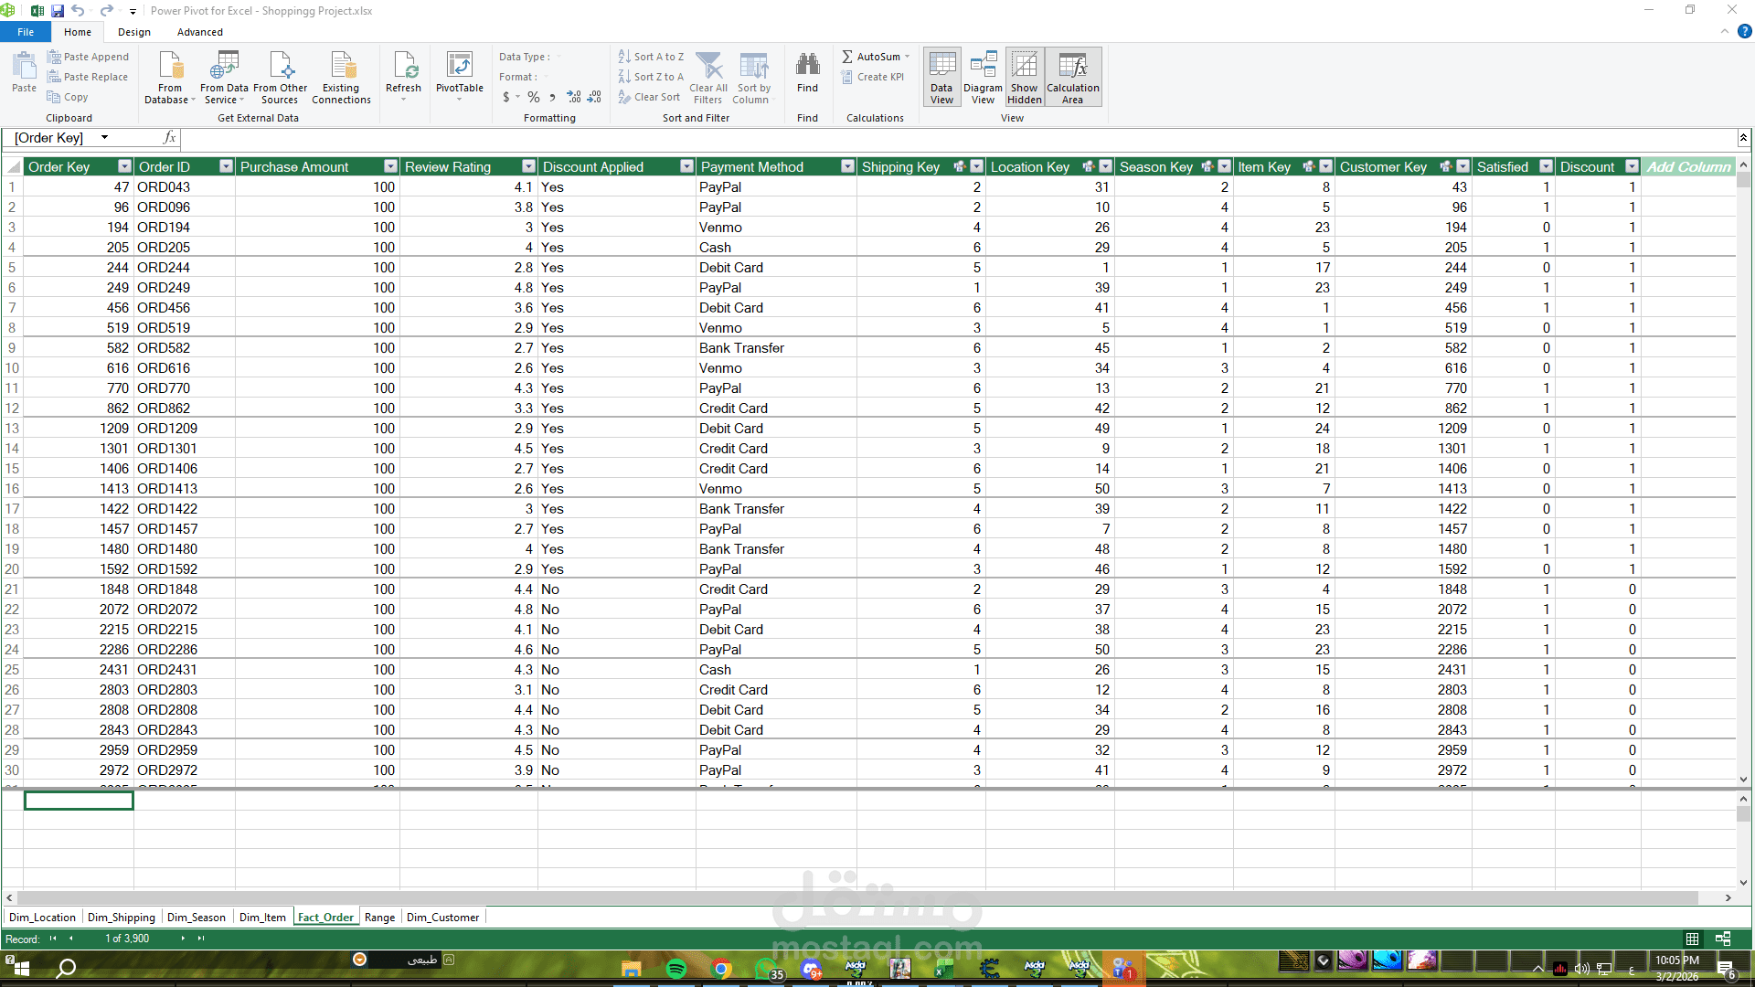This screenshot has width=1755, height=987.
Task: Click Create KPI button
Action: pyautogui.click(x=873, y=77)
